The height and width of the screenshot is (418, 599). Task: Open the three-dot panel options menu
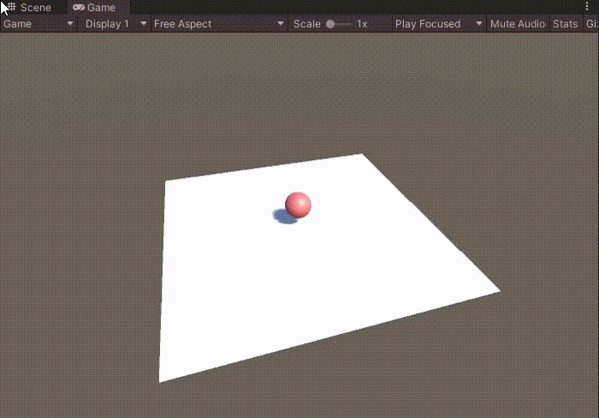click(x=587, y=6)
